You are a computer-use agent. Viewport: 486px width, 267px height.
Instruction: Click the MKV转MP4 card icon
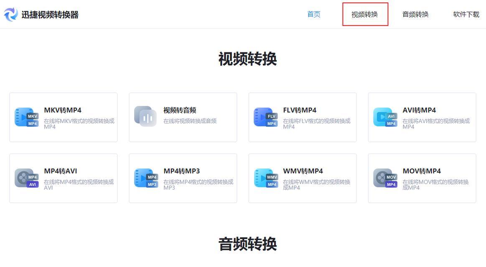tap(27, 117)
